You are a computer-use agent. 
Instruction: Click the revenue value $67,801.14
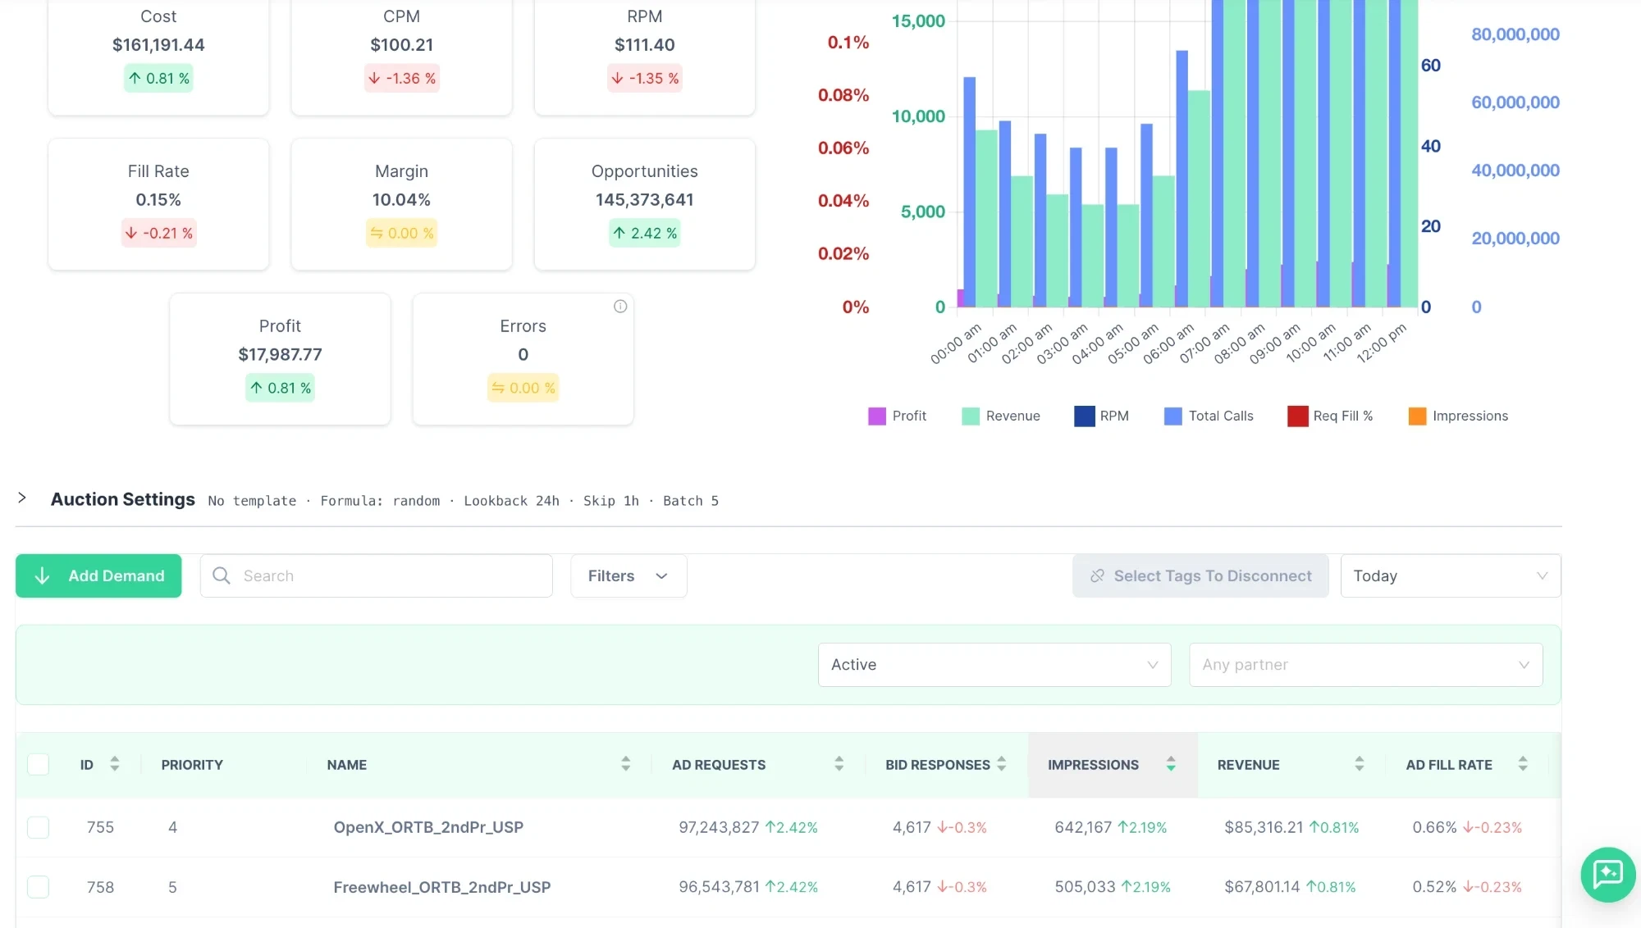[1262, 887]
